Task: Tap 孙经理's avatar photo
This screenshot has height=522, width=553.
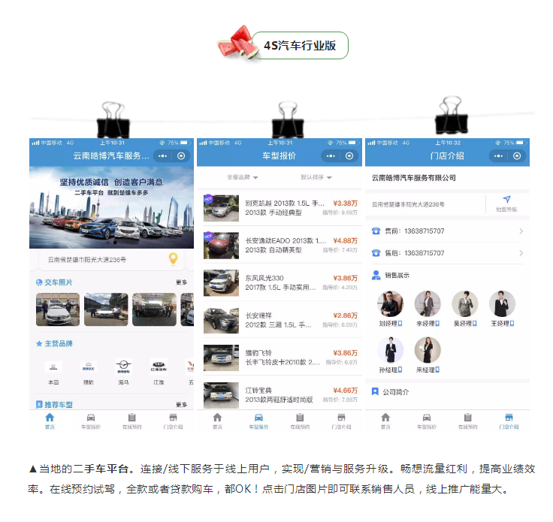Action: coord(390,350)
